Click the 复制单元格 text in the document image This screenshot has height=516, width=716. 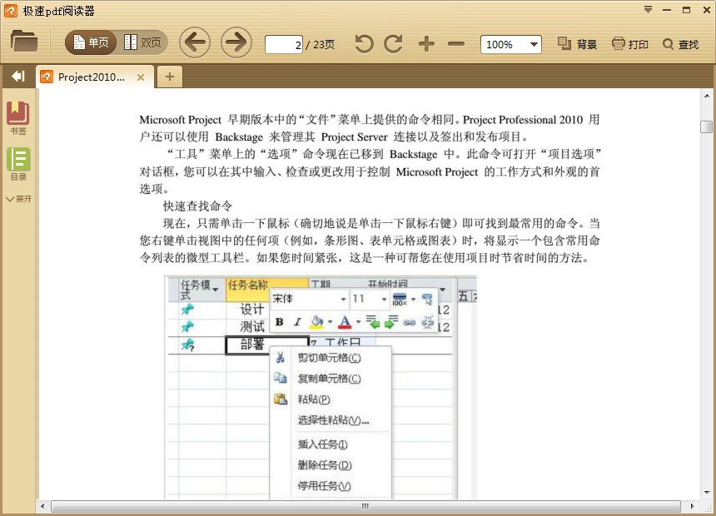coord(329,379)
